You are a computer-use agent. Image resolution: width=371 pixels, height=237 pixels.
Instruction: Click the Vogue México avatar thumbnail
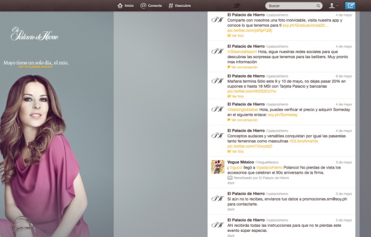tap(217, 166)
